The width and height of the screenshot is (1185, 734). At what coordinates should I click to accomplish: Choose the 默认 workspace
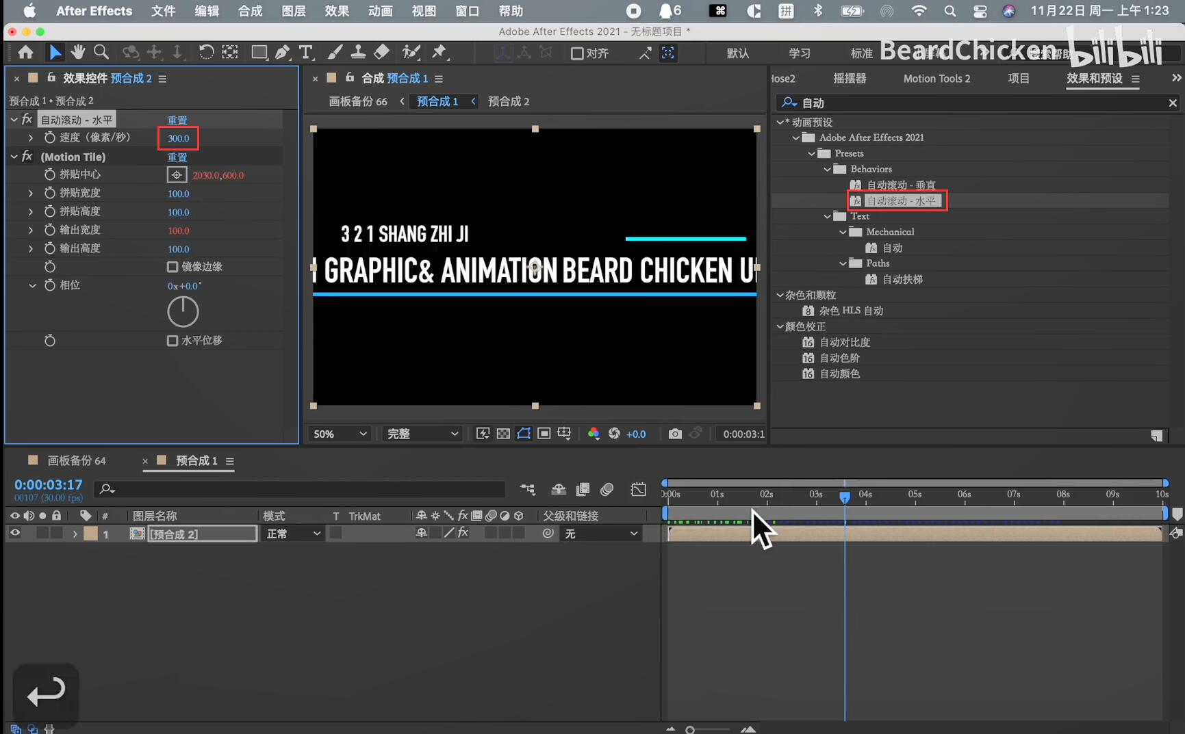point(737,53)
